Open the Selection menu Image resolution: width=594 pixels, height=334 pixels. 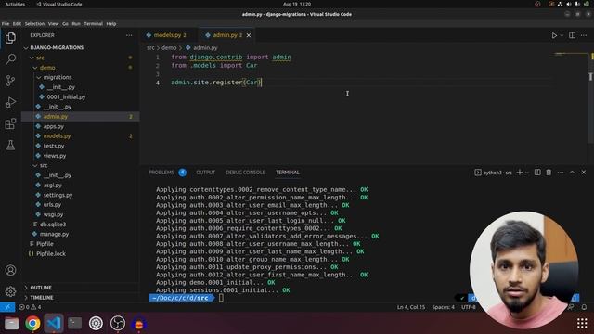34,24
